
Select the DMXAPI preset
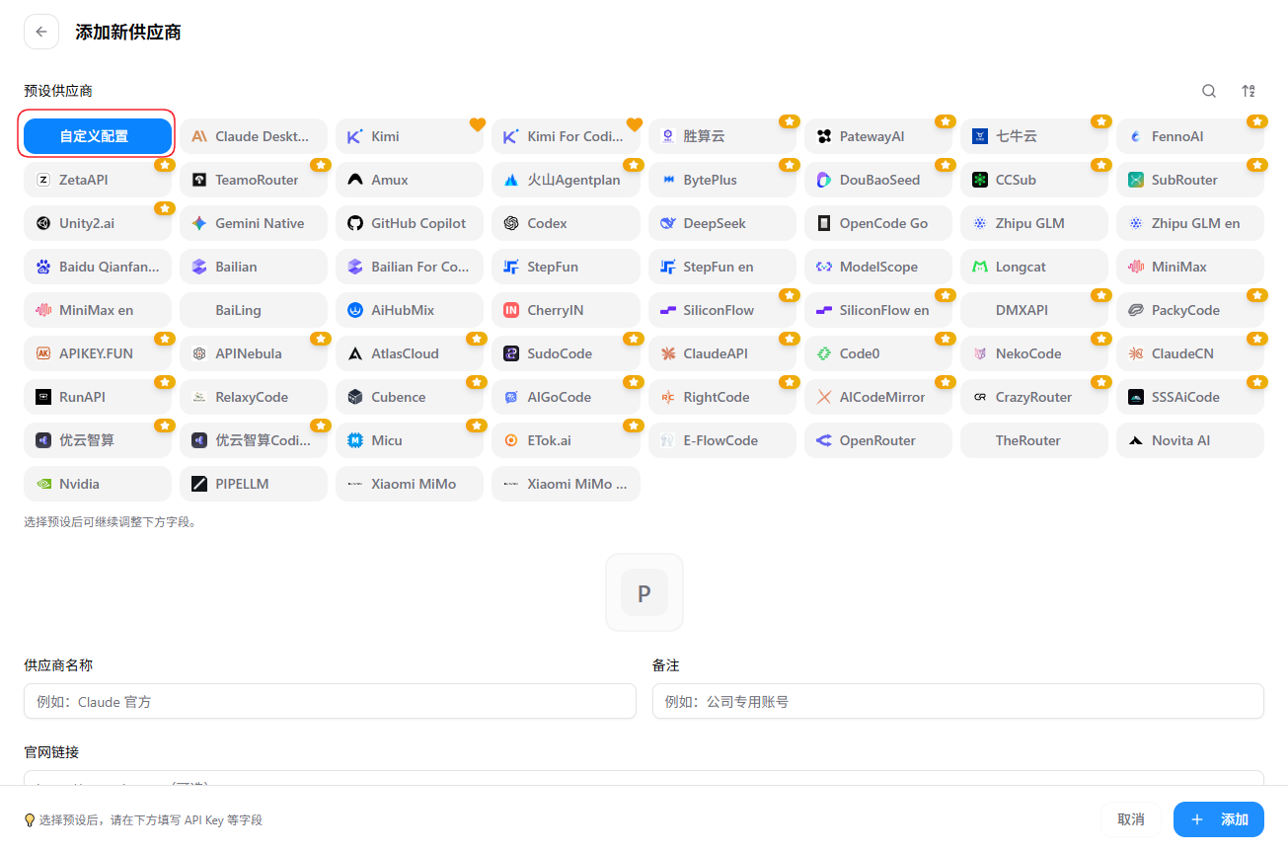[x=1034, y=310]
